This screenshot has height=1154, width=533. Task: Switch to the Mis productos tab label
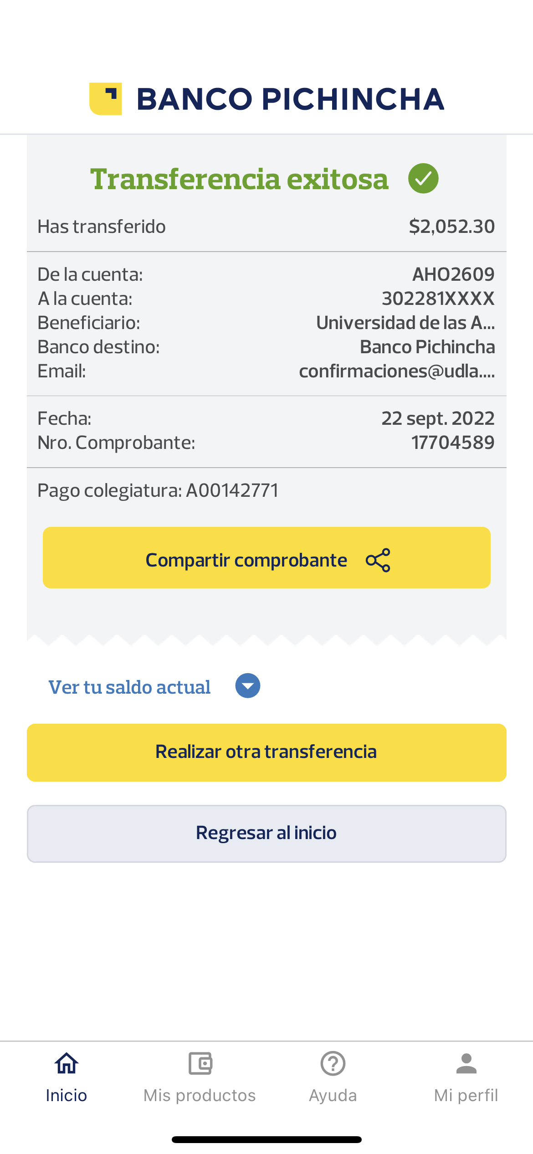pos(200,1096)
